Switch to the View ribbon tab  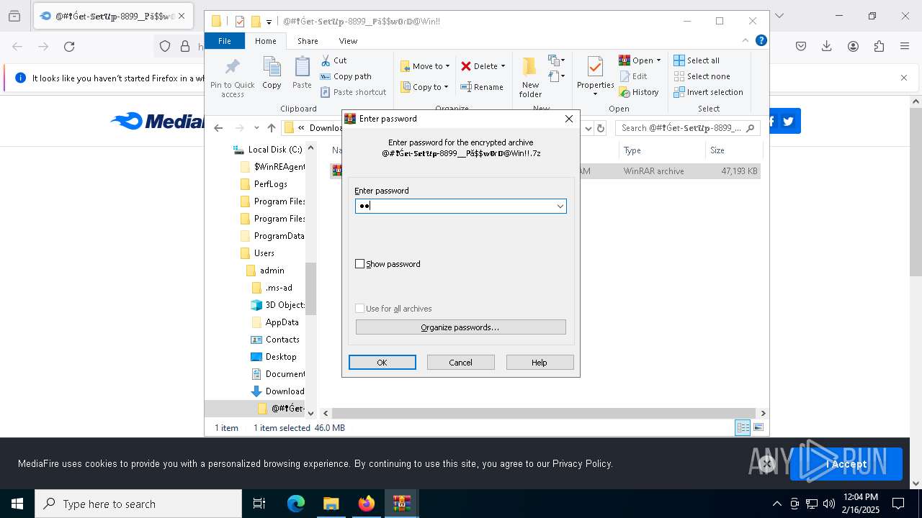[x=348, y=41]
